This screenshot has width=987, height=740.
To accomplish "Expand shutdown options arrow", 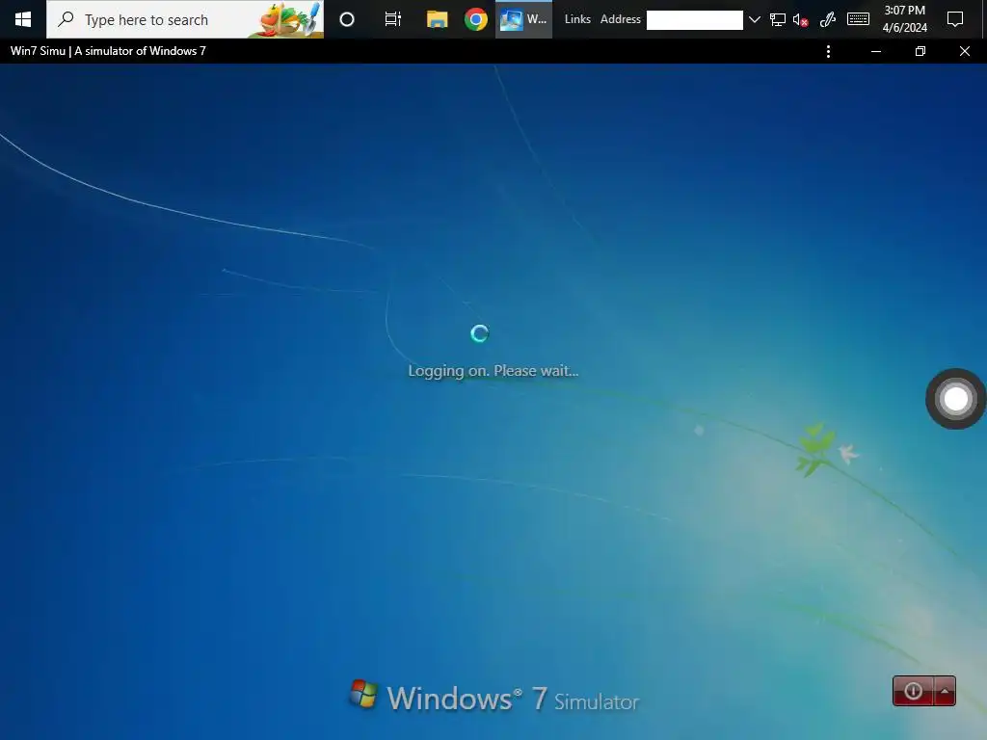I will pyautogui.click(x=945, y=691).
